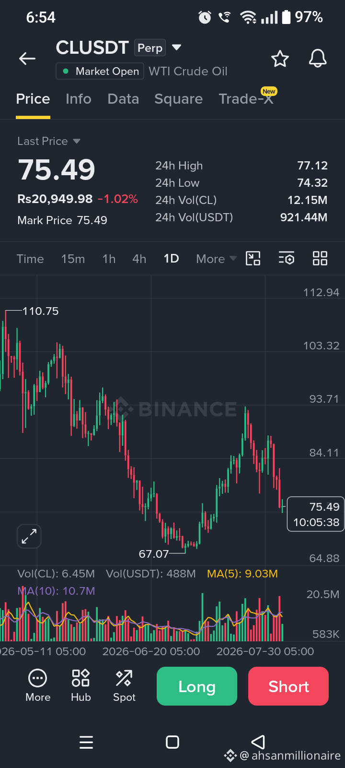Select the 1h chart interval

tap(109, 259)
